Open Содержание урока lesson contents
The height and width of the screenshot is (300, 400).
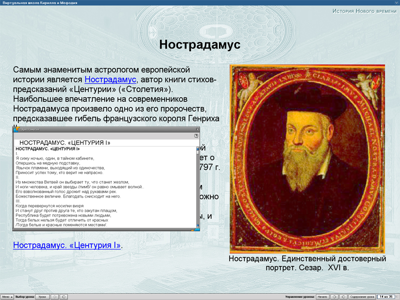[362, 296]
